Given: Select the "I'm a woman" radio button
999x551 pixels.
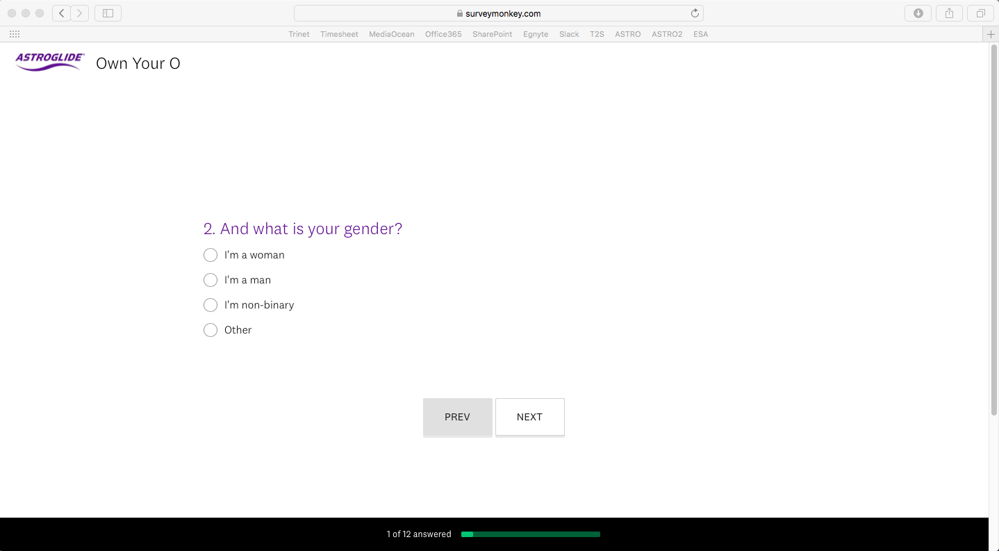Looking at the screenshot, I should coord(210,255).
